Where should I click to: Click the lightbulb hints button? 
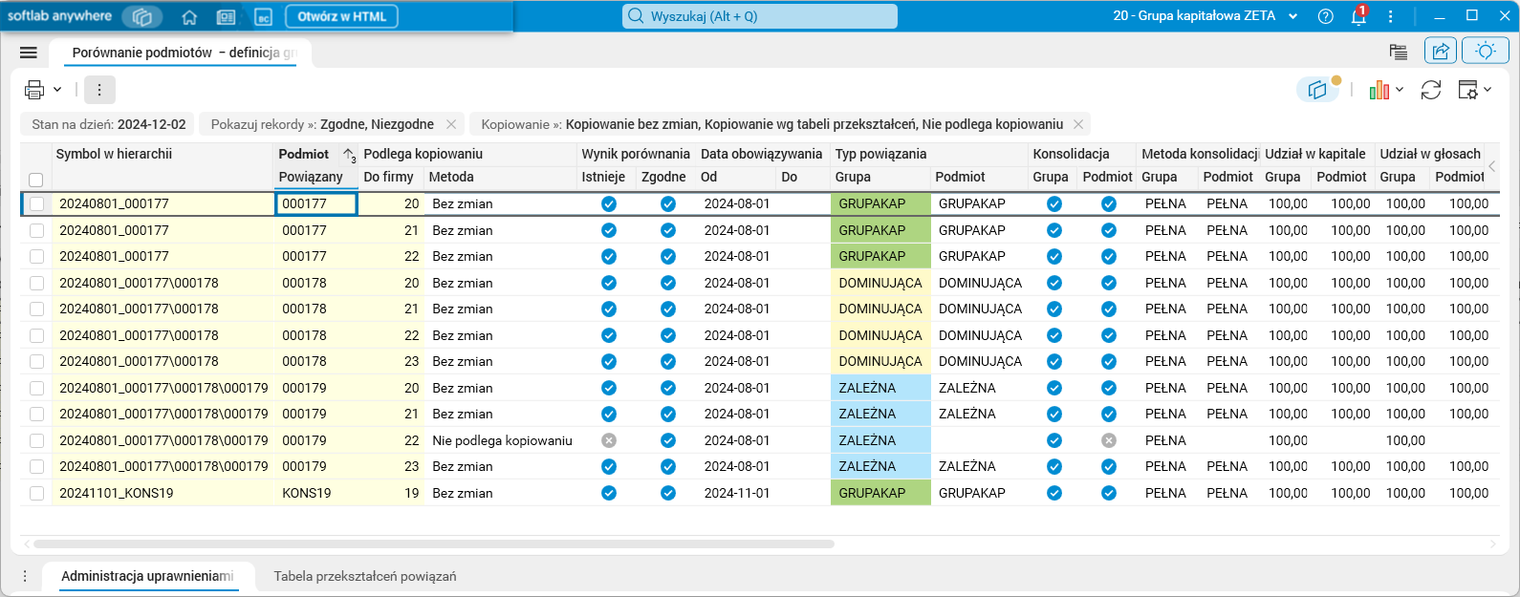click(x=1486, y=52)
